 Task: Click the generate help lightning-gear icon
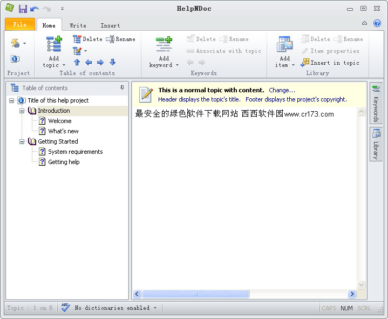[x=15, y=43]
